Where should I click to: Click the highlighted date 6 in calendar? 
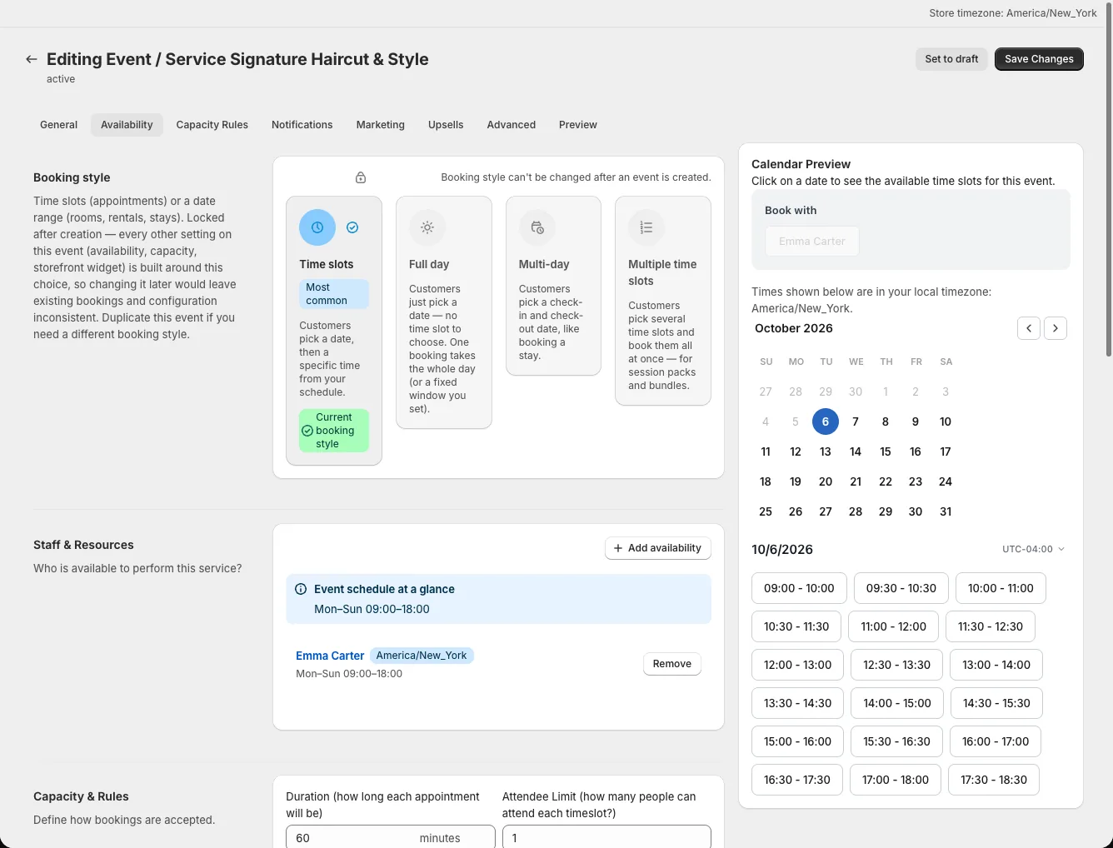pyautogui.click(x=826, y=422)
